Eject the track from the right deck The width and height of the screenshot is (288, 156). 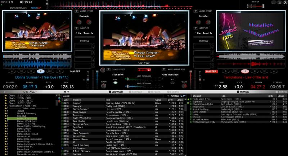pos(274,71)
